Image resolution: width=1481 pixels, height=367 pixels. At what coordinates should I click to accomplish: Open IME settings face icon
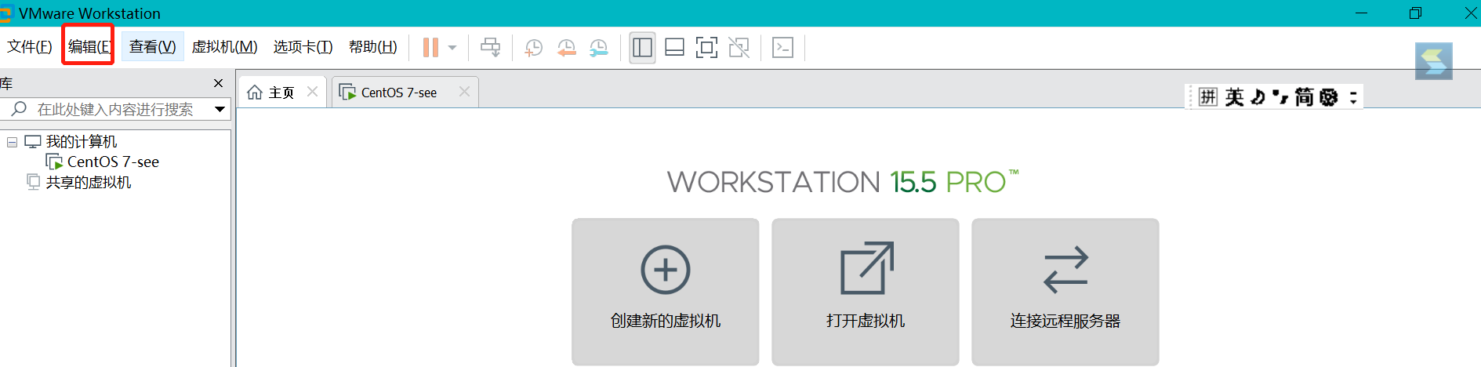[x=1328, y=96]
